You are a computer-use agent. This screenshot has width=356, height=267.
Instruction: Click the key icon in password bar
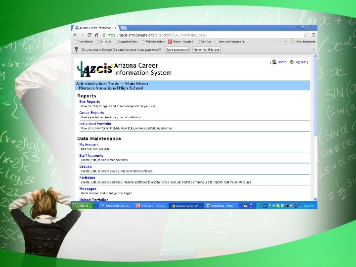77,49
